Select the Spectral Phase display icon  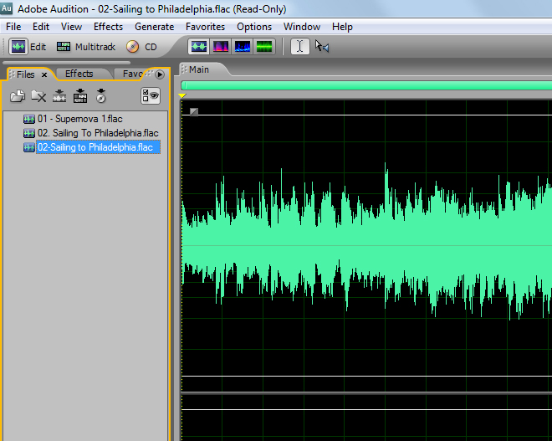tap(264, 47)
